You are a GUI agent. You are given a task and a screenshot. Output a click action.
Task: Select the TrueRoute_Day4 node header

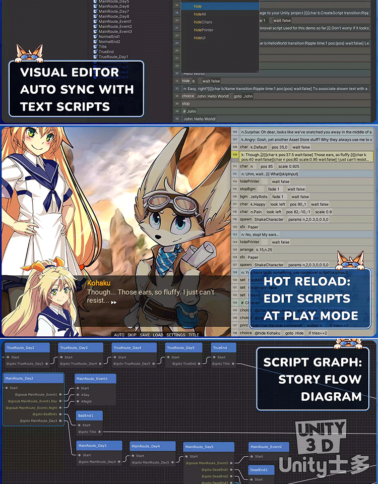pyautogui.click(x=134, y=347)
